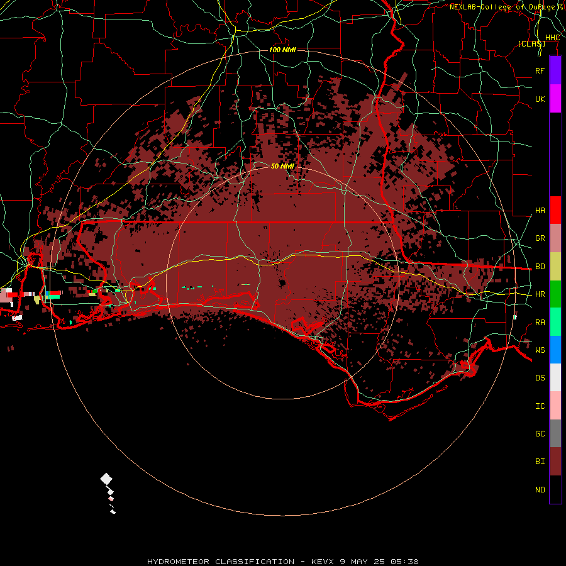Click the 100 NMI range ring label
Viewport: 566px width, 566px height.
[x=282, y=50]
